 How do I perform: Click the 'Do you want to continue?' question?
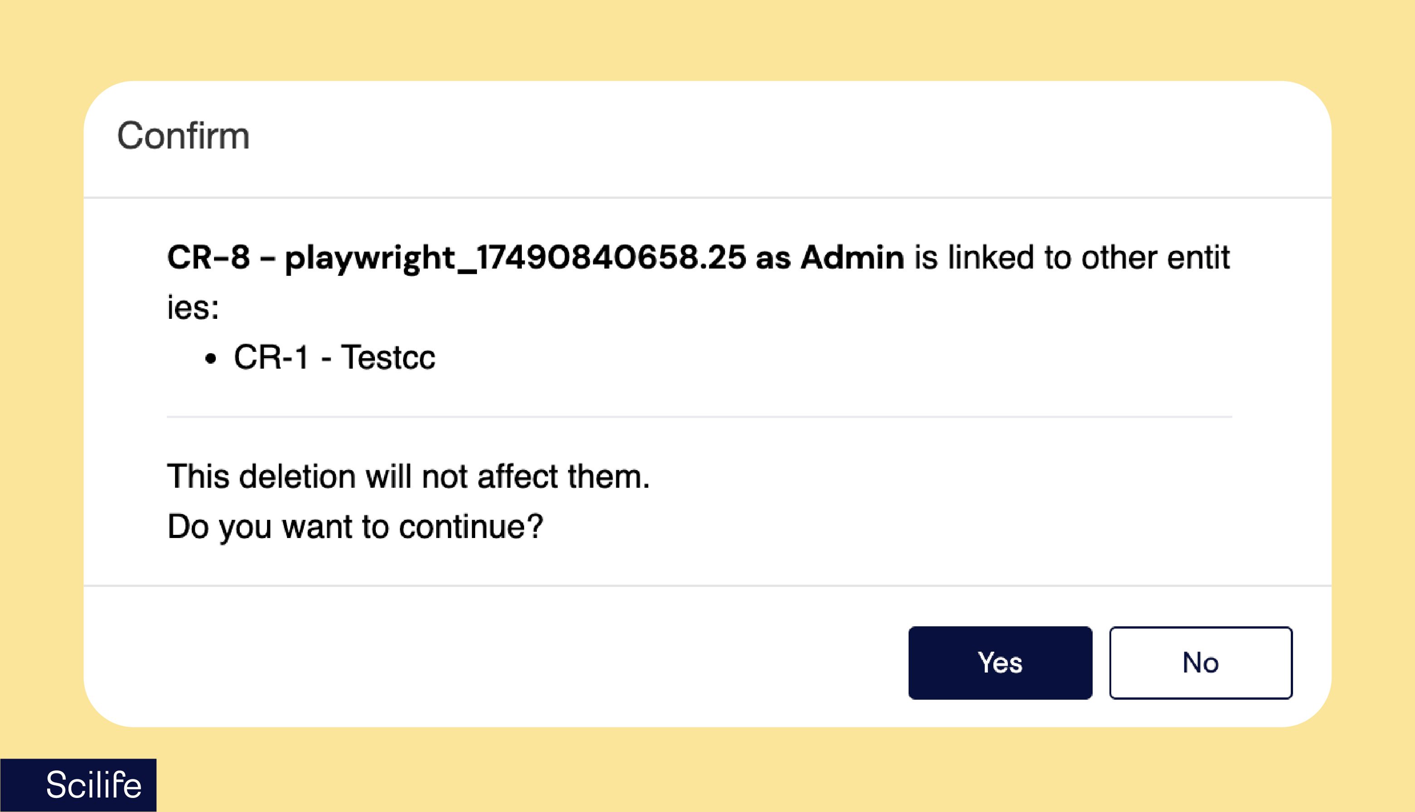click(355, 526)
